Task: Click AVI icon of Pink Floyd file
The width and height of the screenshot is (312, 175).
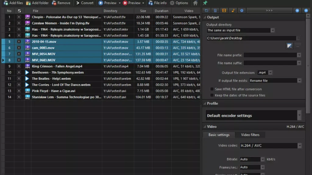Action: coord(27,91)
